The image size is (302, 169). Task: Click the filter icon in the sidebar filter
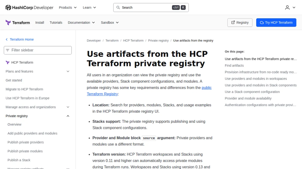point(8,50)
